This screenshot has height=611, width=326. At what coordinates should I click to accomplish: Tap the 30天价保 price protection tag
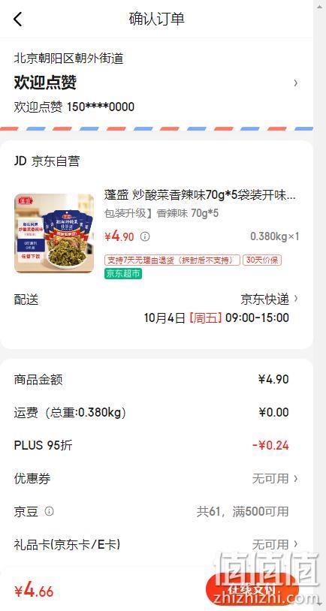click(262, 260)
